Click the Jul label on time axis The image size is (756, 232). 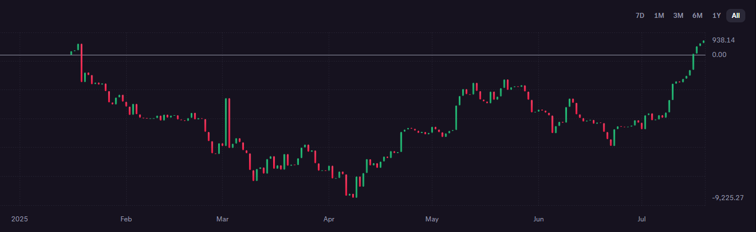(641, 218)
